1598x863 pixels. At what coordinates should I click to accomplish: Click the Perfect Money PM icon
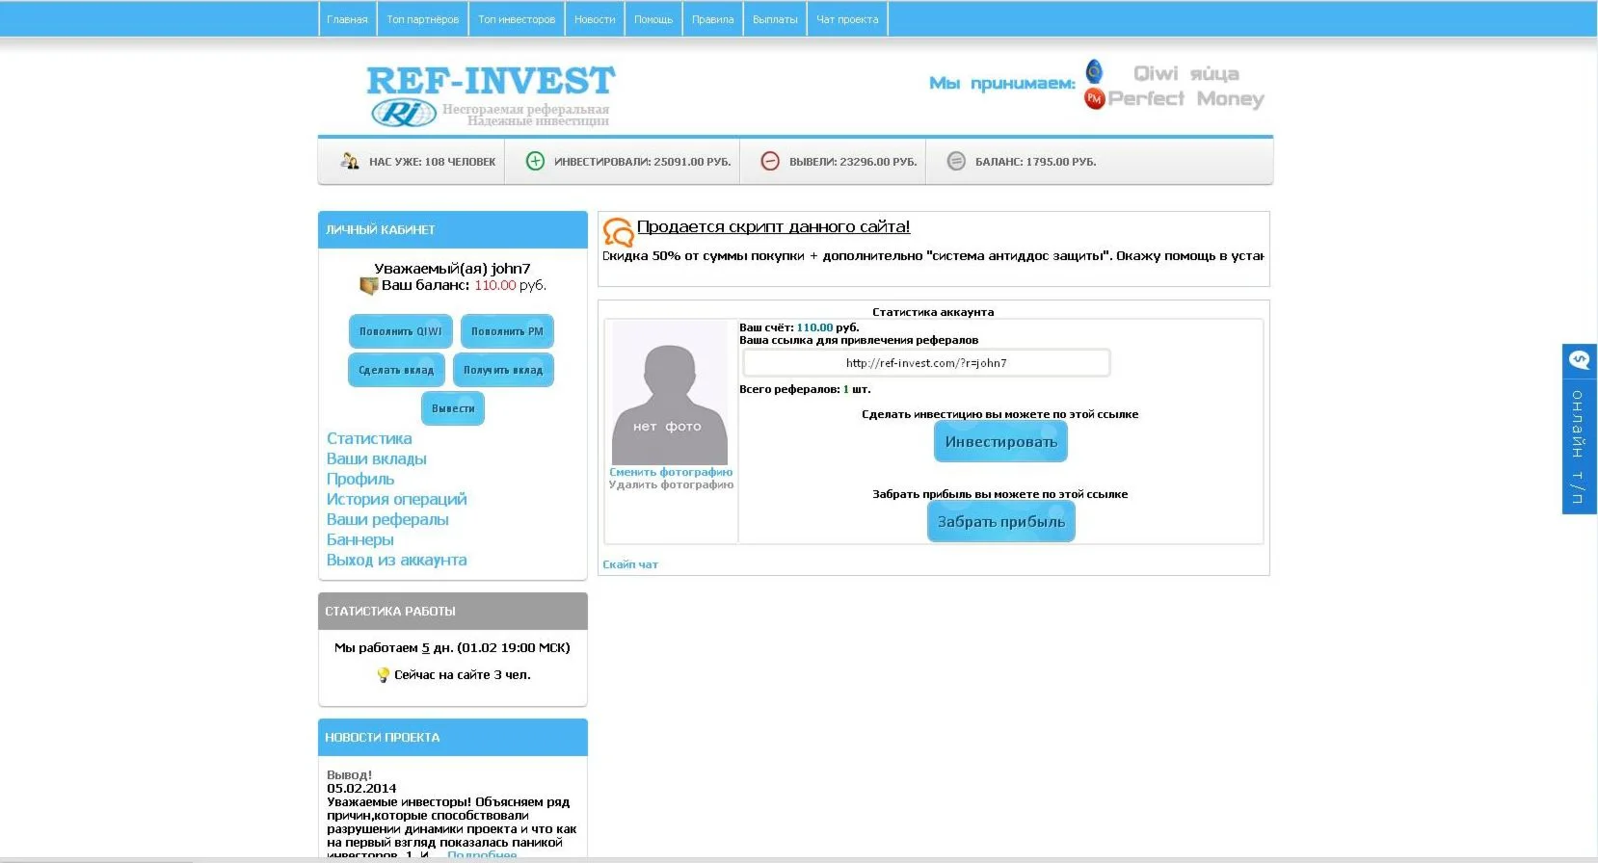(x=1094, y=98)
